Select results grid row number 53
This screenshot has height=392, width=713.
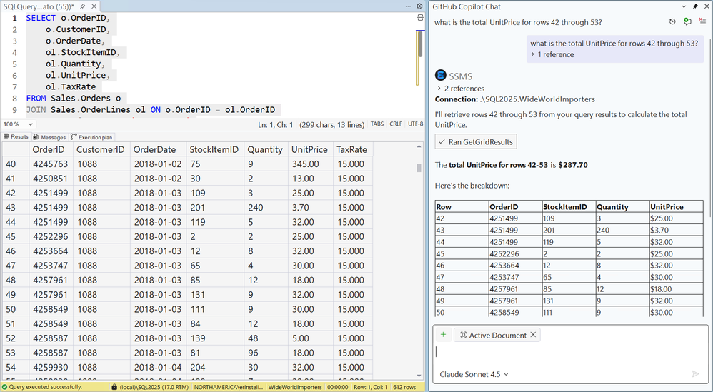coord(15,353)
